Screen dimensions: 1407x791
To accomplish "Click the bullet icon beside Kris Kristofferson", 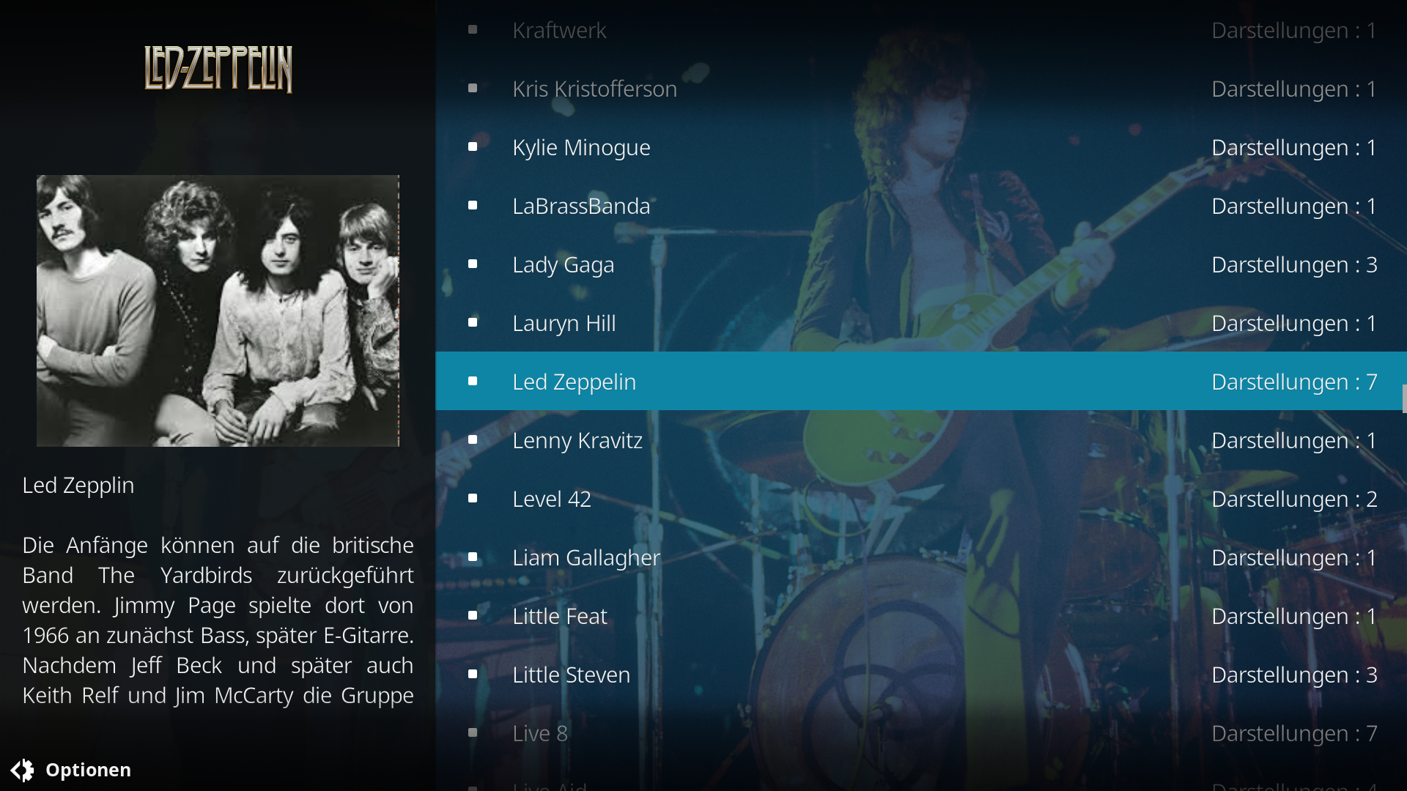I will pos(473,88).
